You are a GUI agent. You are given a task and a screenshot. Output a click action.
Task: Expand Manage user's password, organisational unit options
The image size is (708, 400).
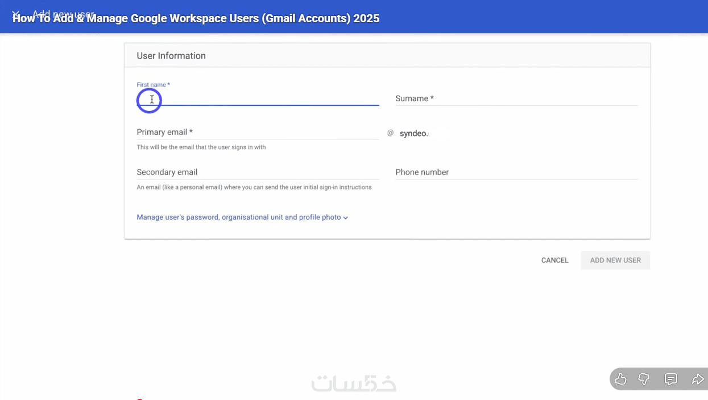[x=242, y=217]
